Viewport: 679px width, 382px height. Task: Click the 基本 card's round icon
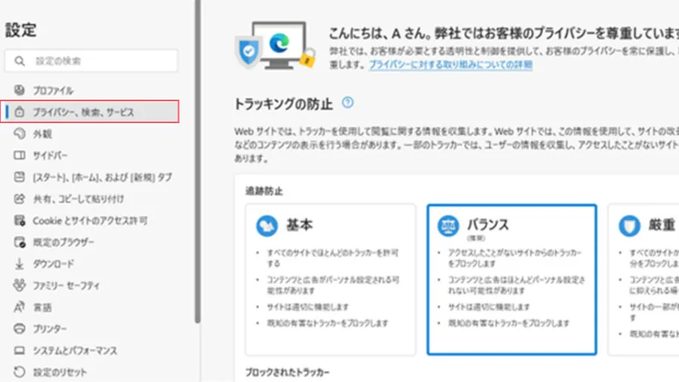click(x=267, y=226)
